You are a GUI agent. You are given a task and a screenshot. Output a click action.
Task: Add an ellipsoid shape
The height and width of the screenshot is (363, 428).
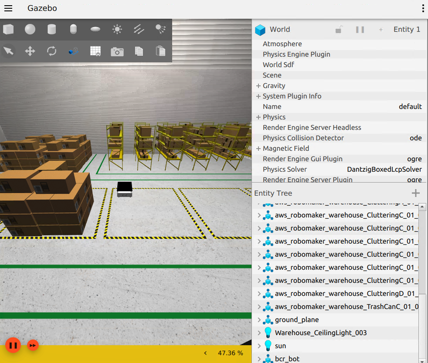pos(95,29)
